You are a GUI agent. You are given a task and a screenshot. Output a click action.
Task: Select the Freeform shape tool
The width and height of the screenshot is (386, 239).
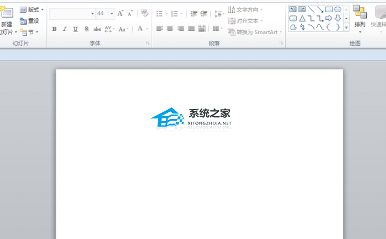(x=293, y=27)
